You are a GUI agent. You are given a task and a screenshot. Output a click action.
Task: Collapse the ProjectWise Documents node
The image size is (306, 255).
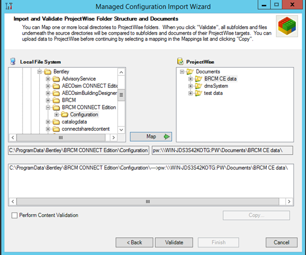182,72
